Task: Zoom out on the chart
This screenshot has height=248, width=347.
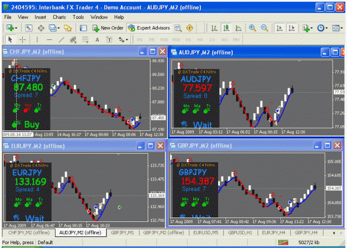Action: point(264,28)
